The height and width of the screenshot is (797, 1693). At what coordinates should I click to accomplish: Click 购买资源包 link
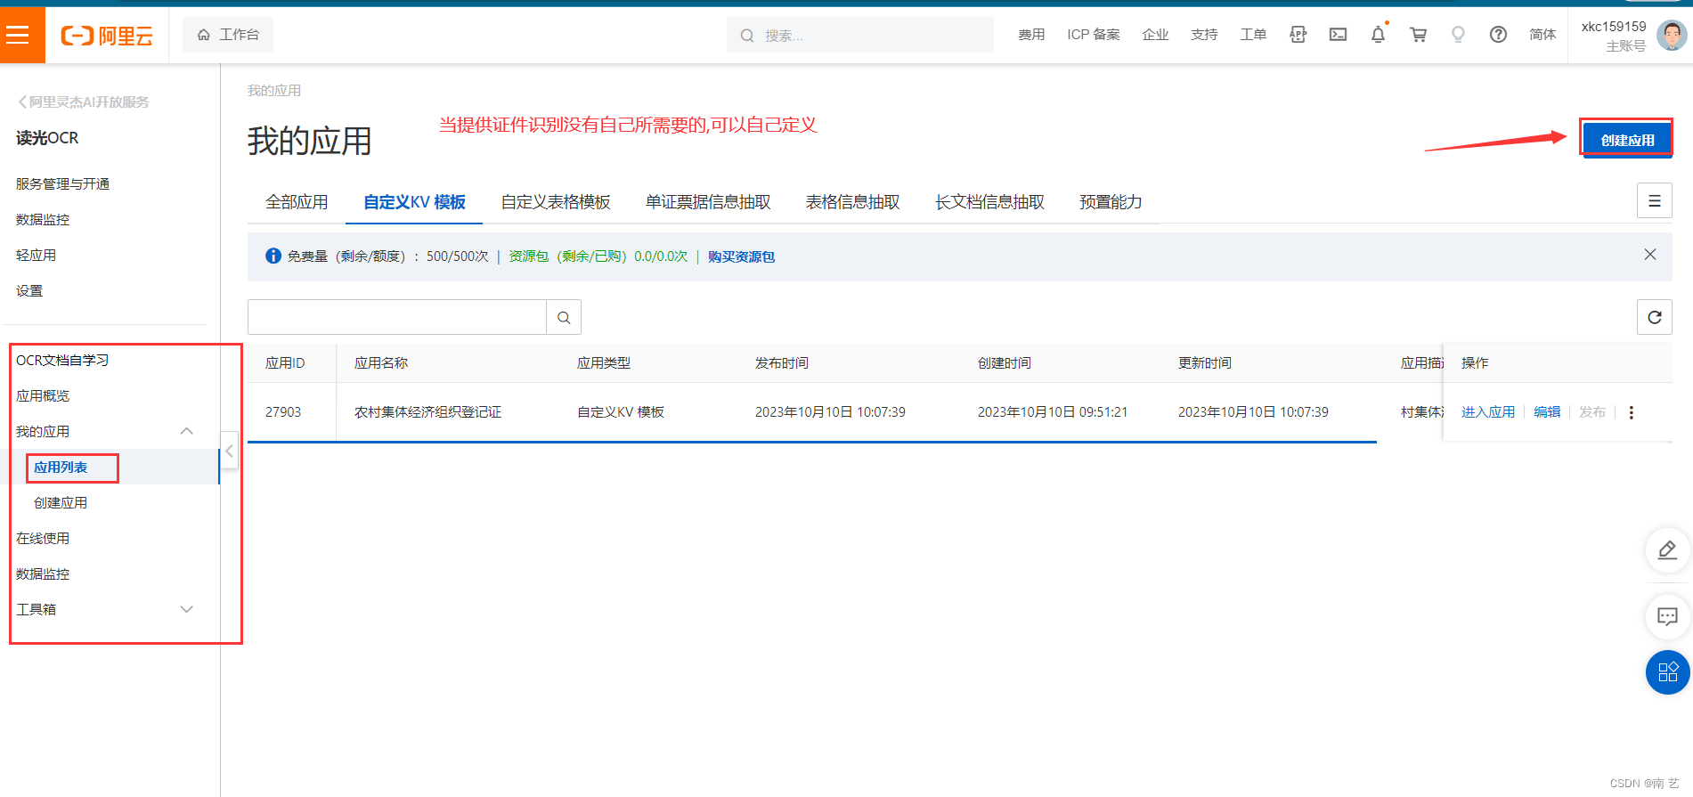click(741, 256)
